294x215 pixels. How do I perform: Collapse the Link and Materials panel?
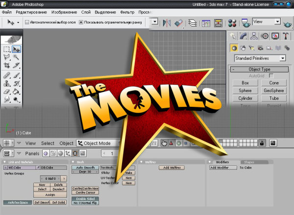pyautogui.click(x=5, y=162)
